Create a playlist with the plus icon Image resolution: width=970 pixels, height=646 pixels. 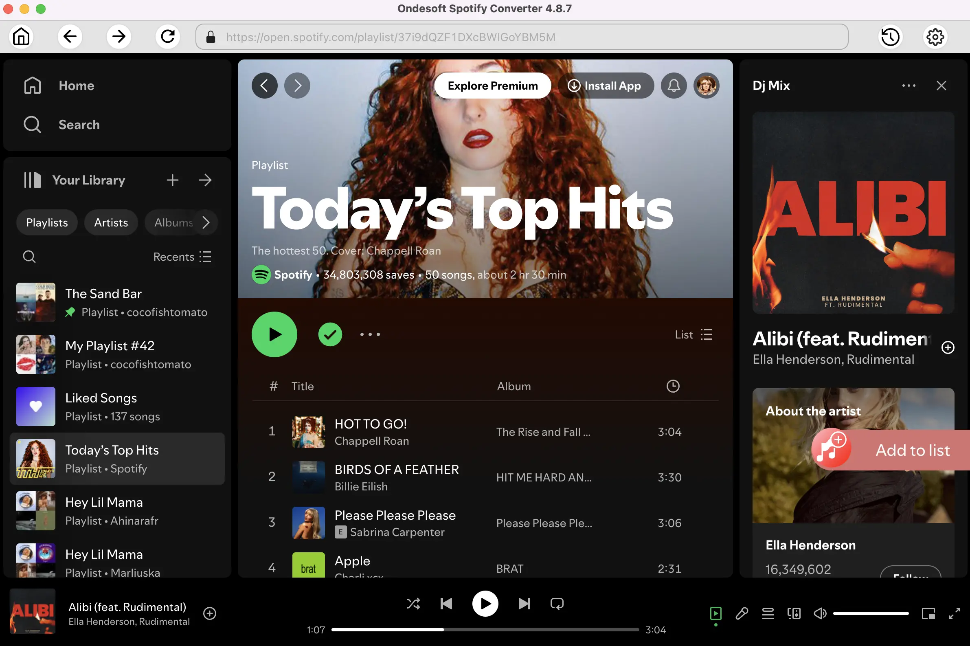pyautogui.click(x=173, y=180)
